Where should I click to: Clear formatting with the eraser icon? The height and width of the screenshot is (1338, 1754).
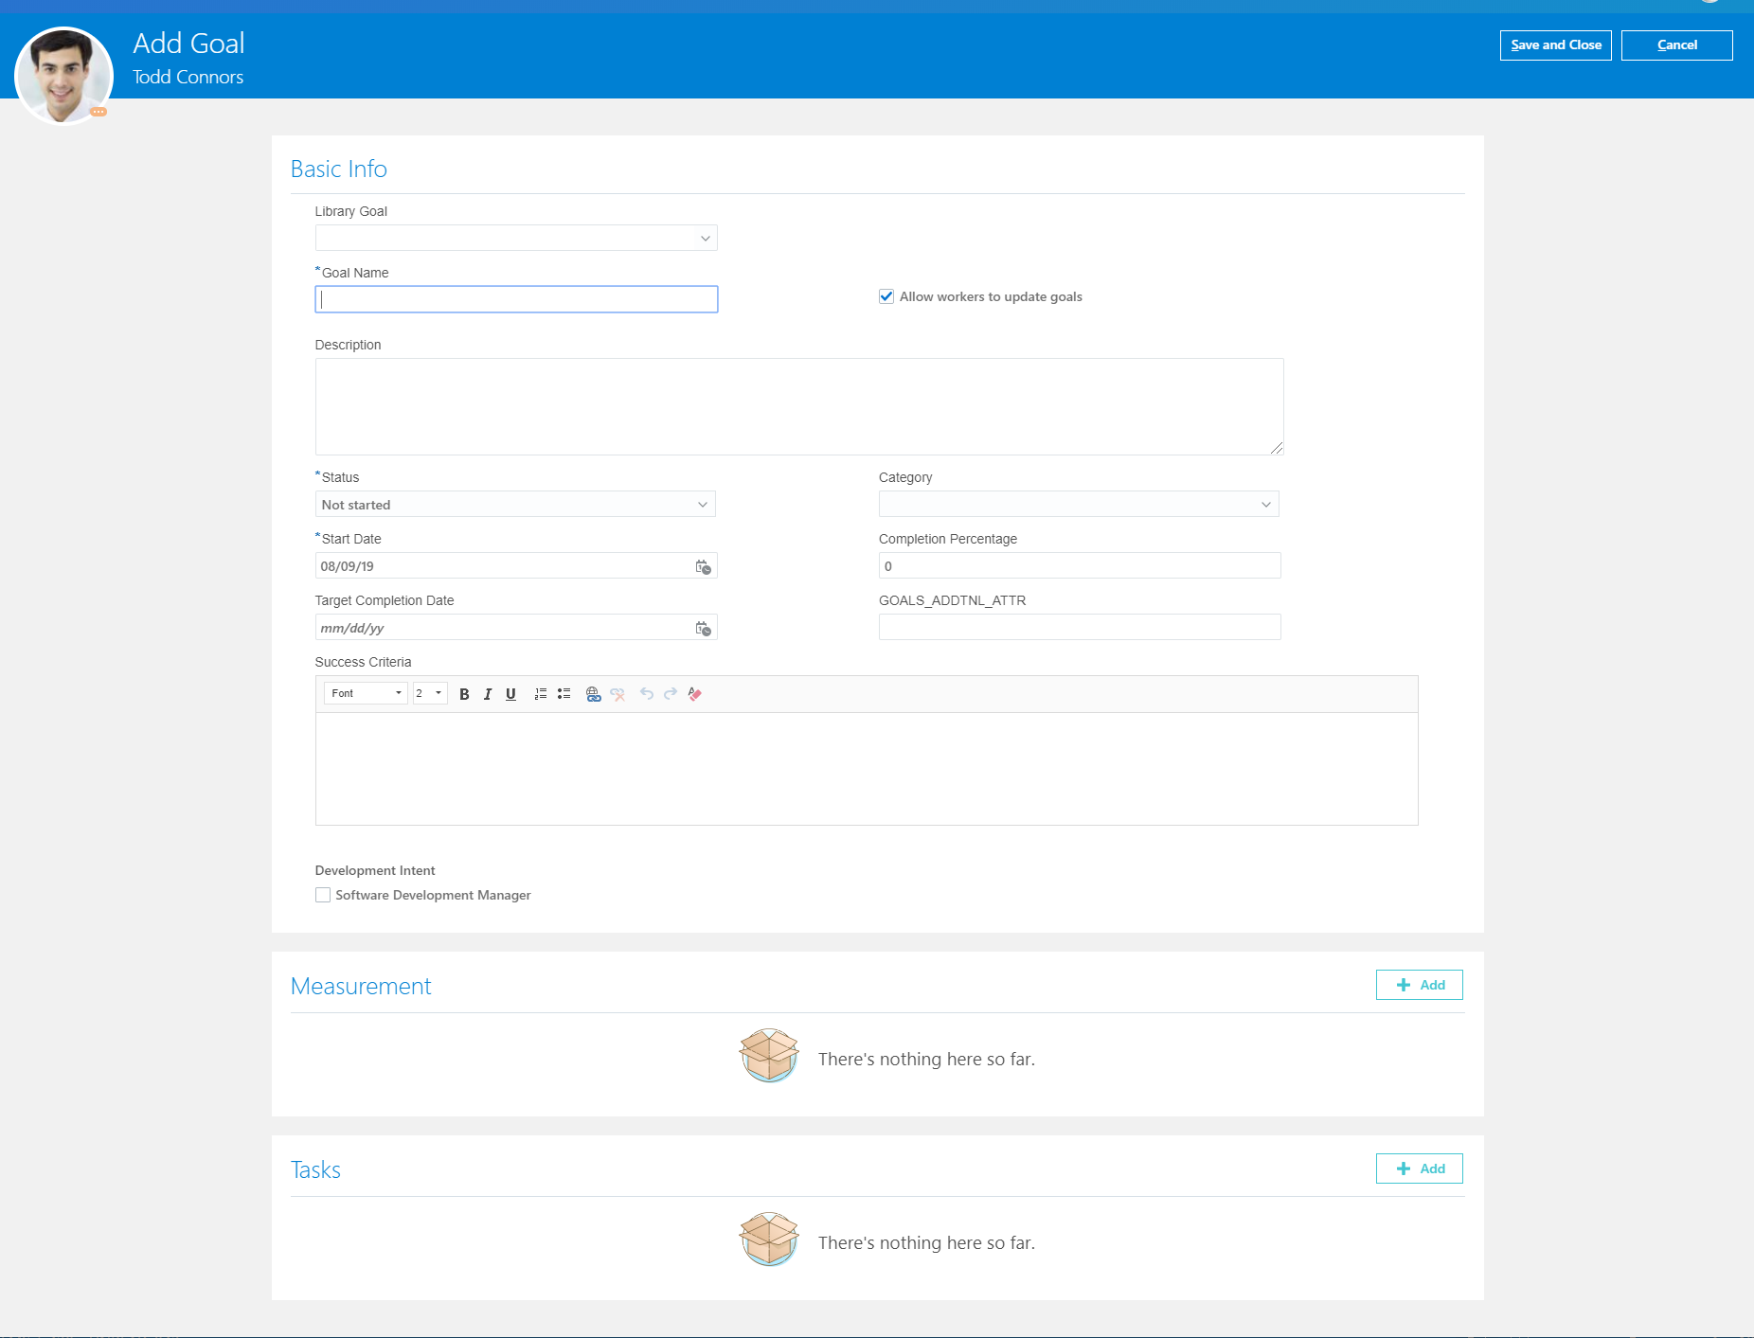[x=694, y=693]
